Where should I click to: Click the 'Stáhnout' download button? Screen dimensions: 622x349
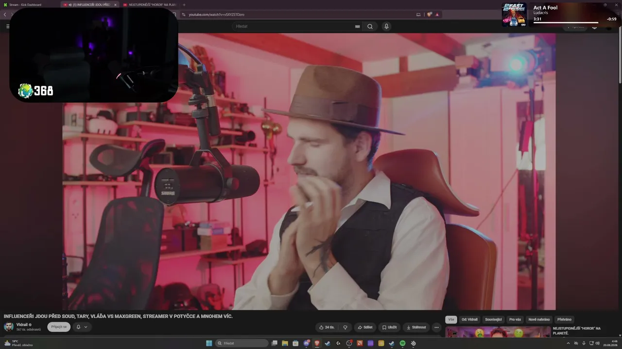[x=416, y=327]
